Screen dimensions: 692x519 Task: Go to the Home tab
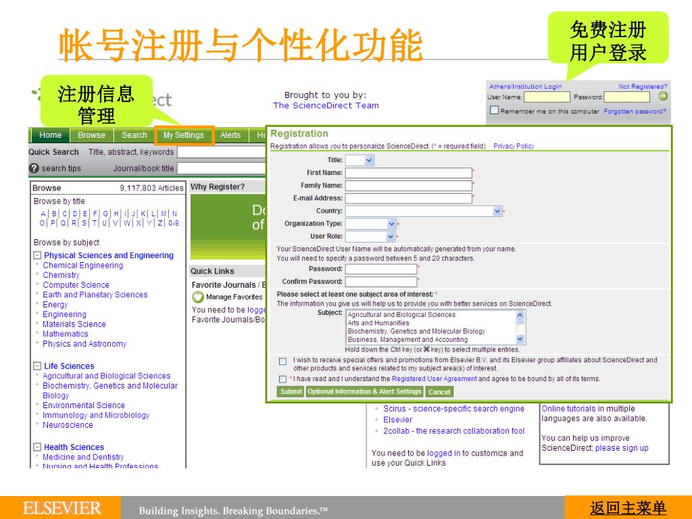pos(50,135)
